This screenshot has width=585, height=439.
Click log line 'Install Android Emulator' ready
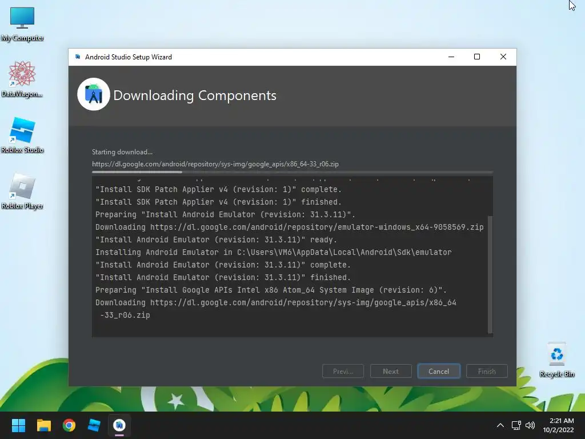pyautogui.click(x=216, y=240)
